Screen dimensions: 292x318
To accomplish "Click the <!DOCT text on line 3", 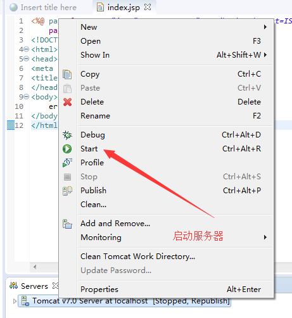I will 44,40.
